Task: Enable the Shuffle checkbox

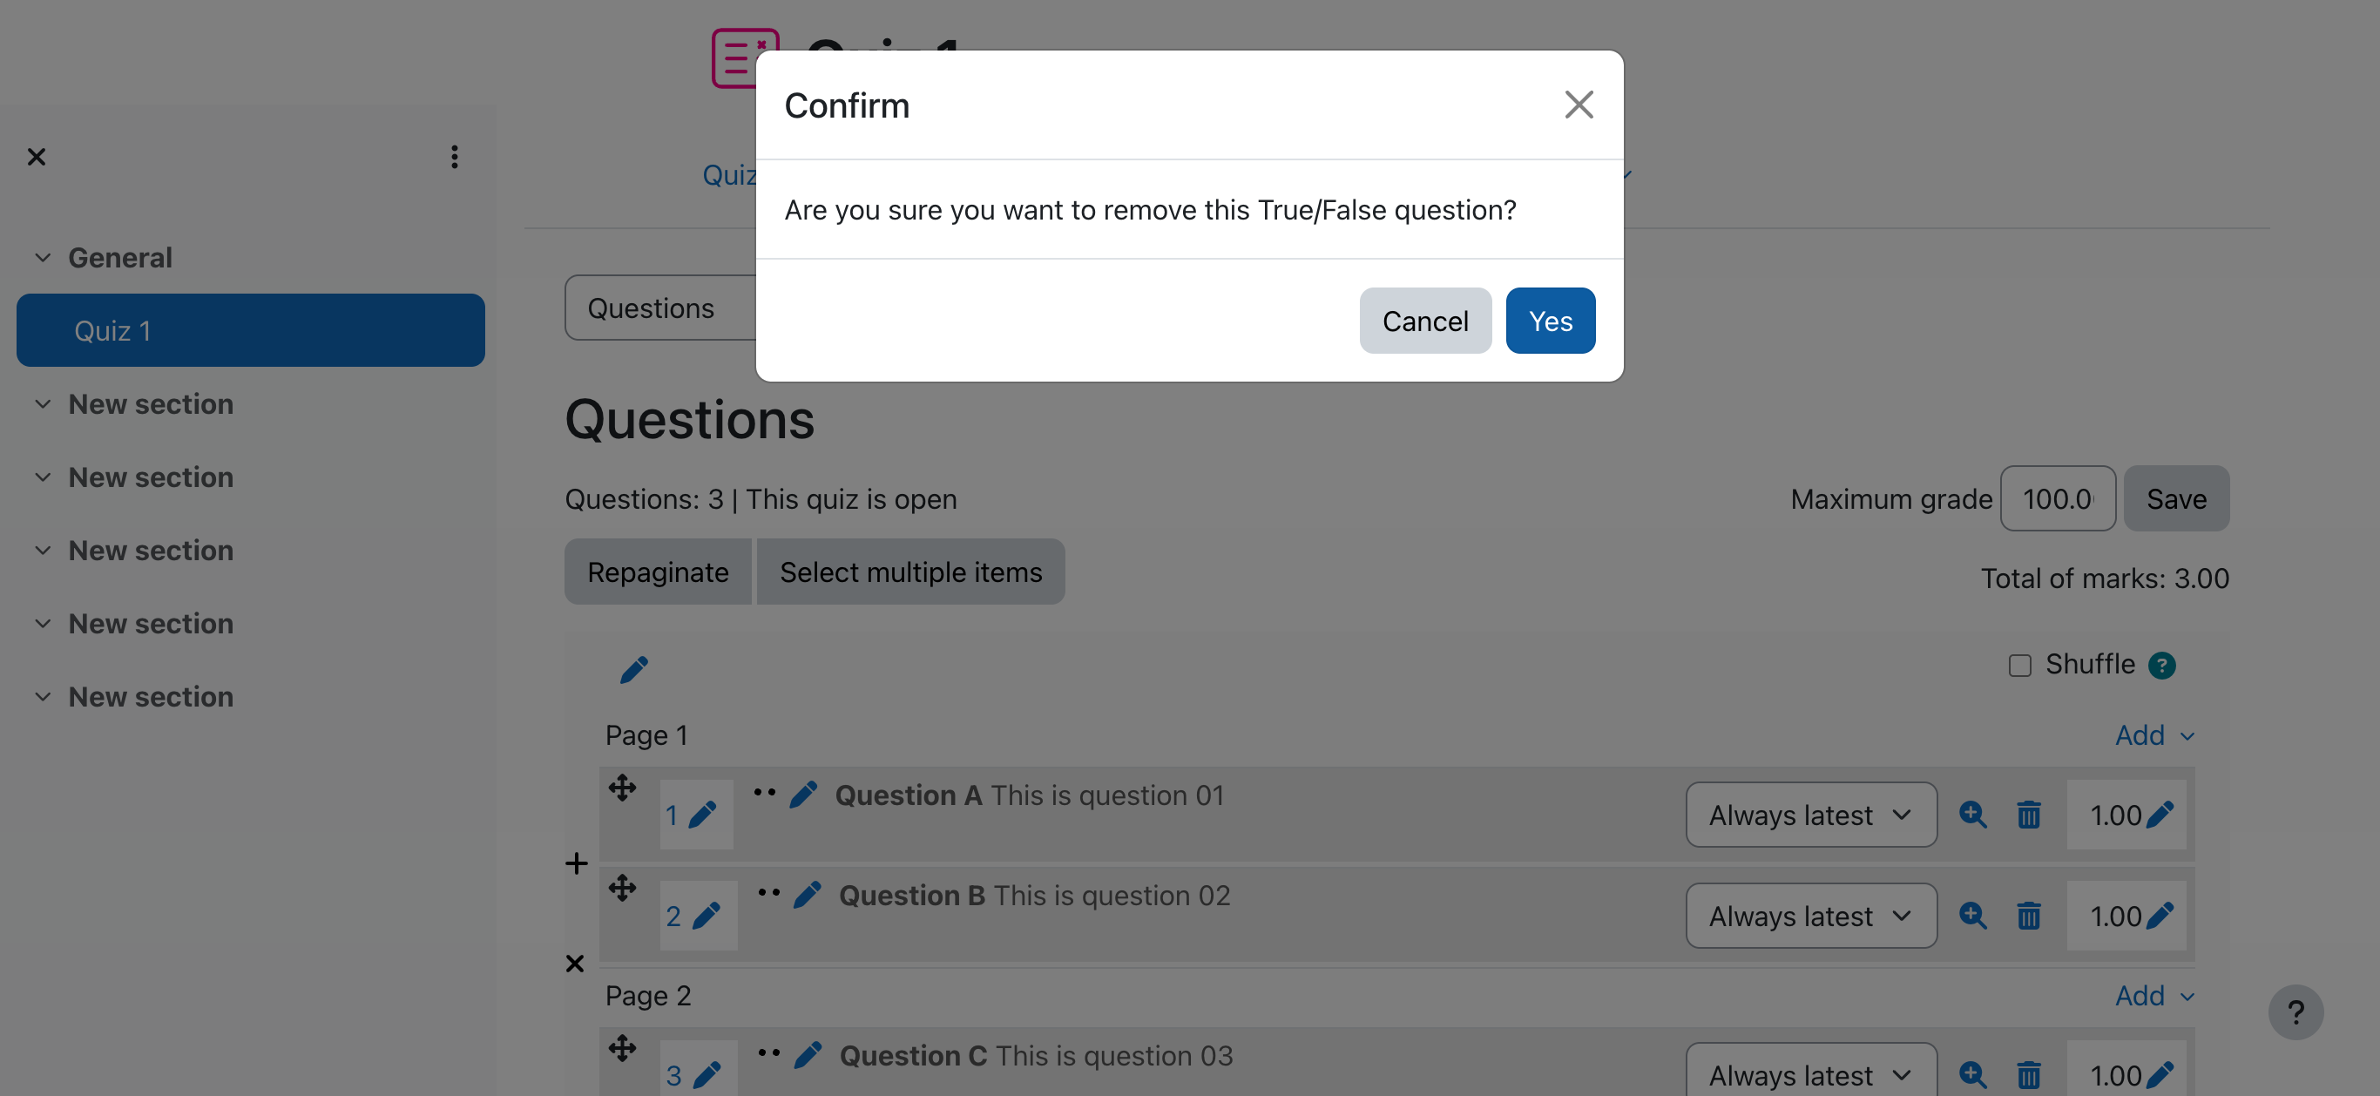Action: (2019, 666)
